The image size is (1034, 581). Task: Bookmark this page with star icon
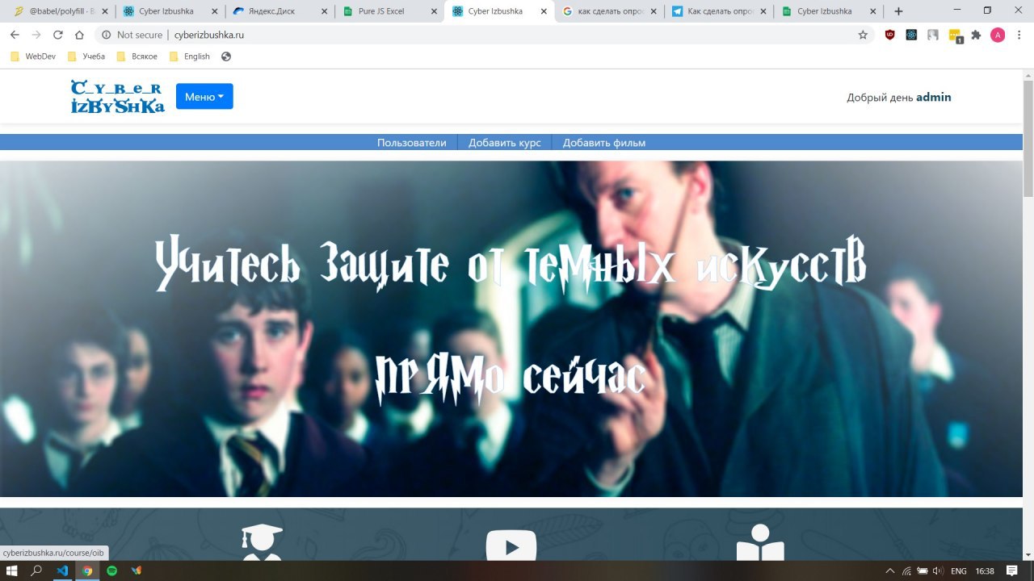[863, 35]
